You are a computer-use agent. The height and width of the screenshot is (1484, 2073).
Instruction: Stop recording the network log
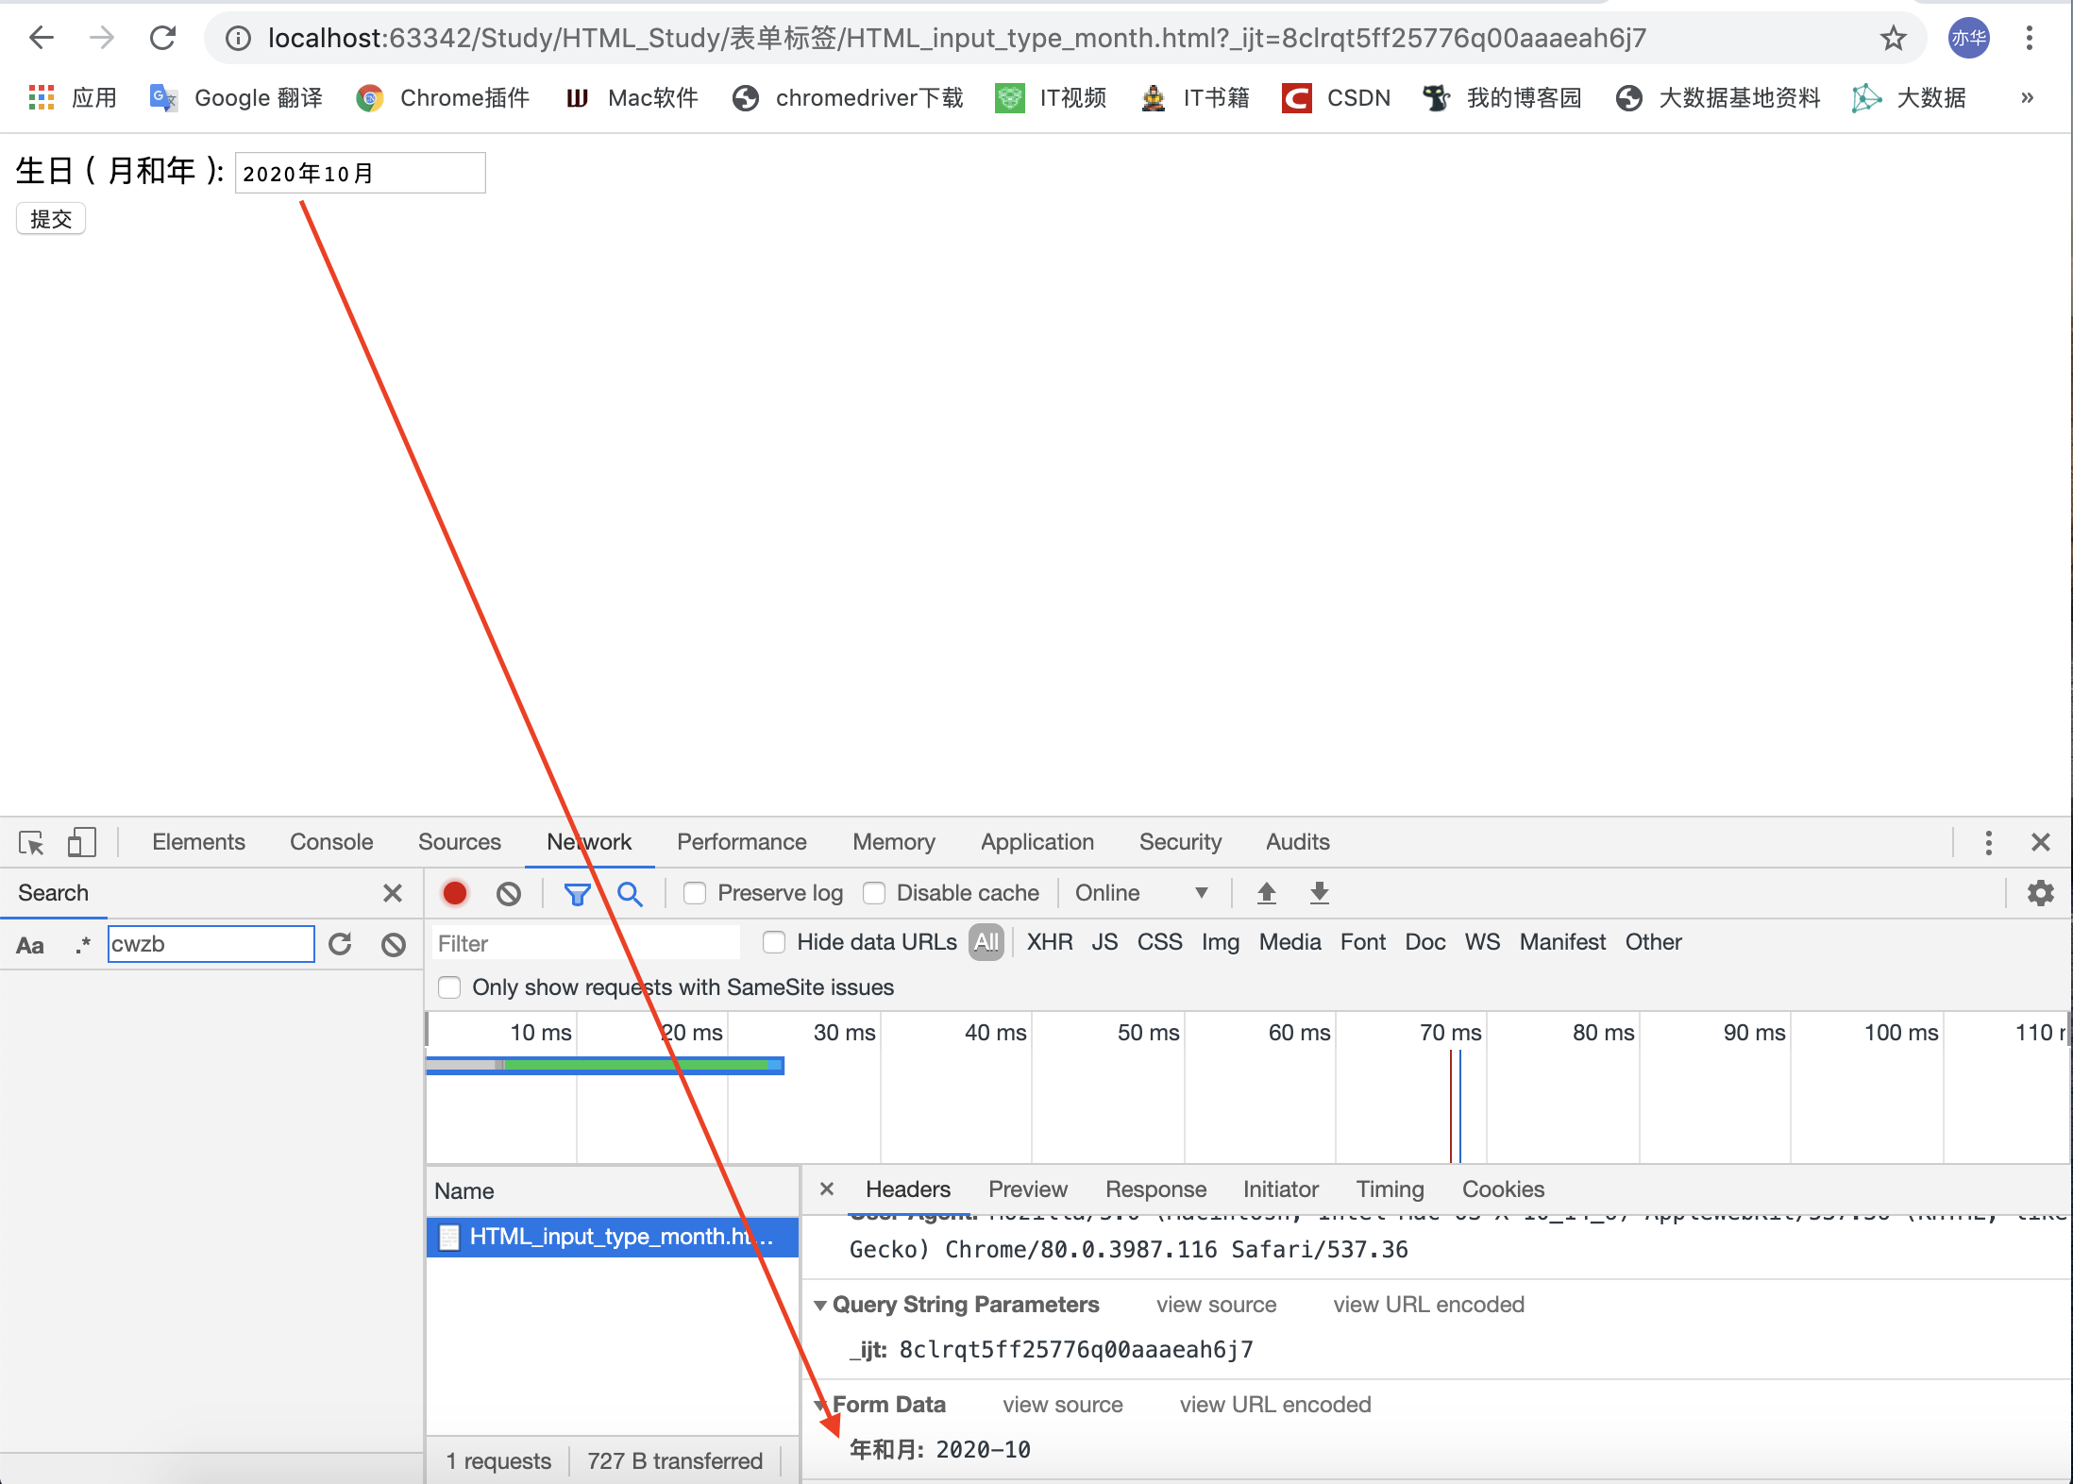[455, 893]
